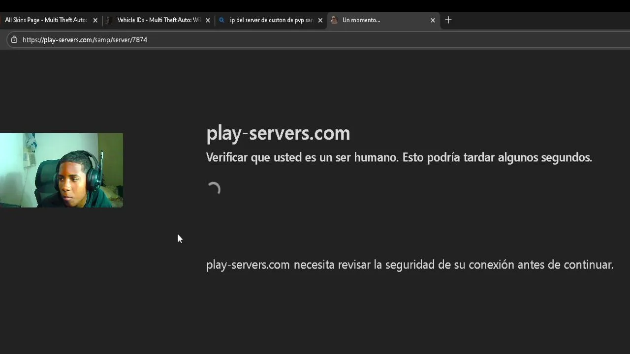The image size is (630, 354).
Task: Close the All Skins Page tab
Action: pyautogui.click(x=95, y=20)
